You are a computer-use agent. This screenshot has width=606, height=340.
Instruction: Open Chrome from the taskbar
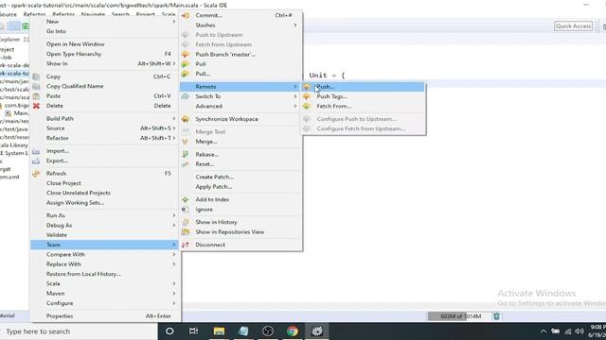293,331
